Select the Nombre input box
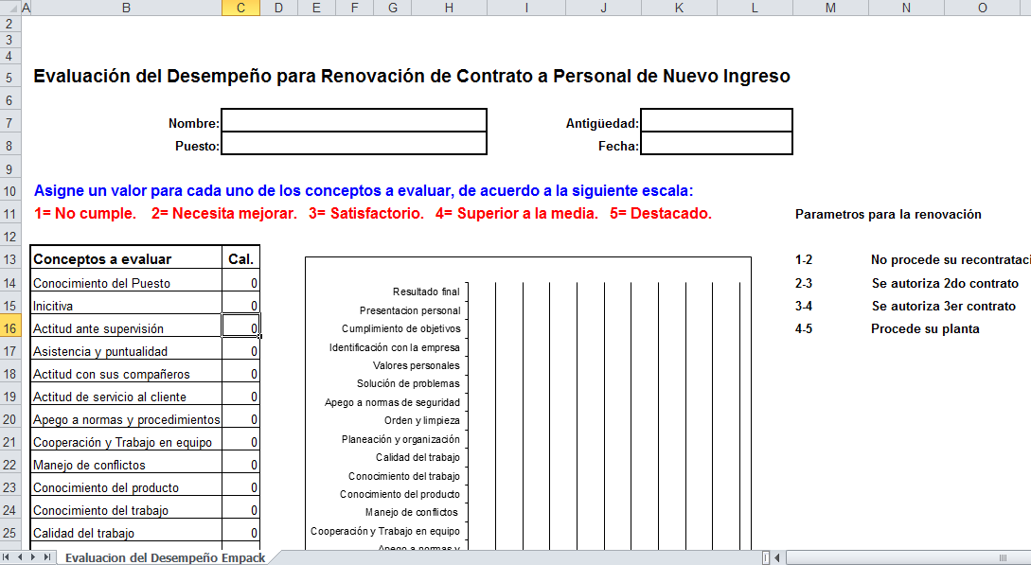This screenshot has width=1031, height=565. point(354,120)
